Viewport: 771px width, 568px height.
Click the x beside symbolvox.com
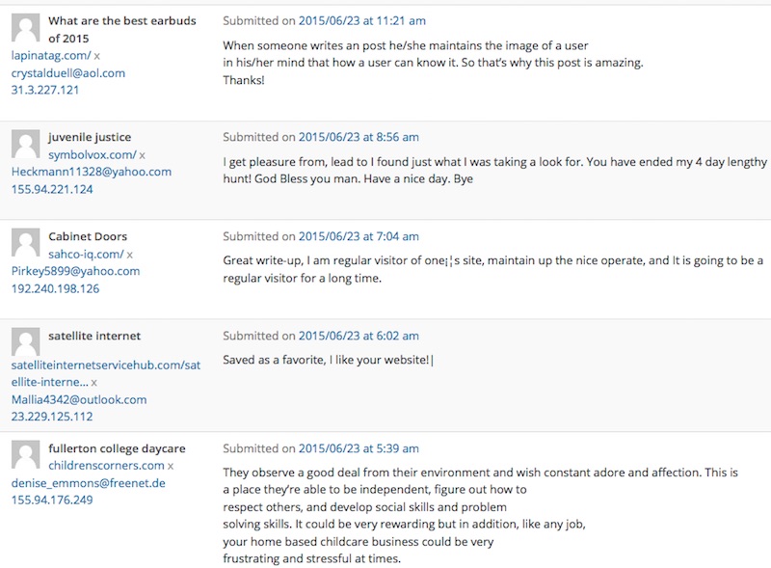tap(142, 155)
